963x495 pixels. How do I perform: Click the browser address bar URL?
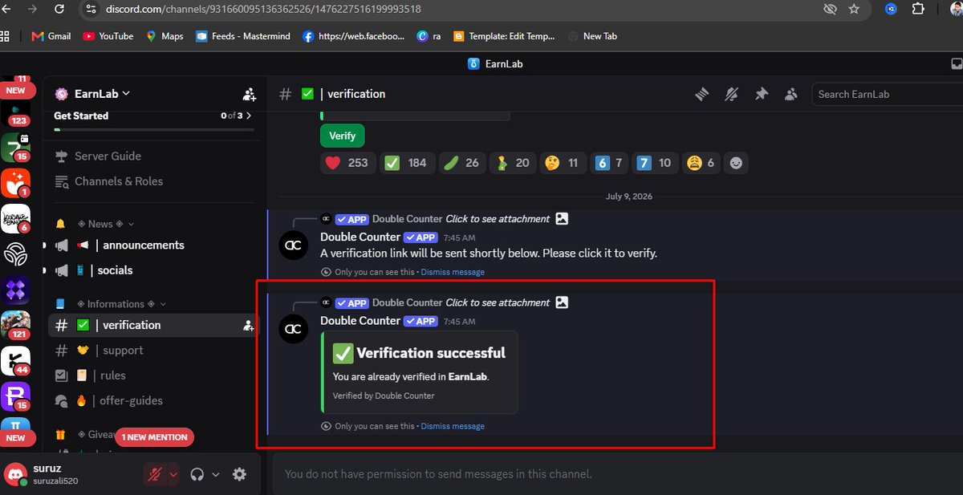click(263, 9)
